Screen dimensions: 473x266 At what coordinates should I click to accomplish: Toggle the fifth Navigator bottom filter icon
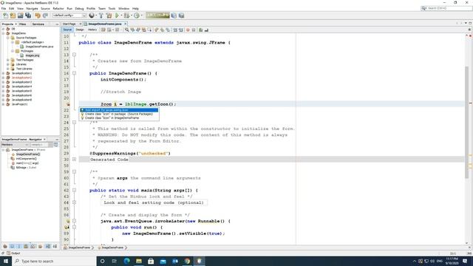point(33,246)
